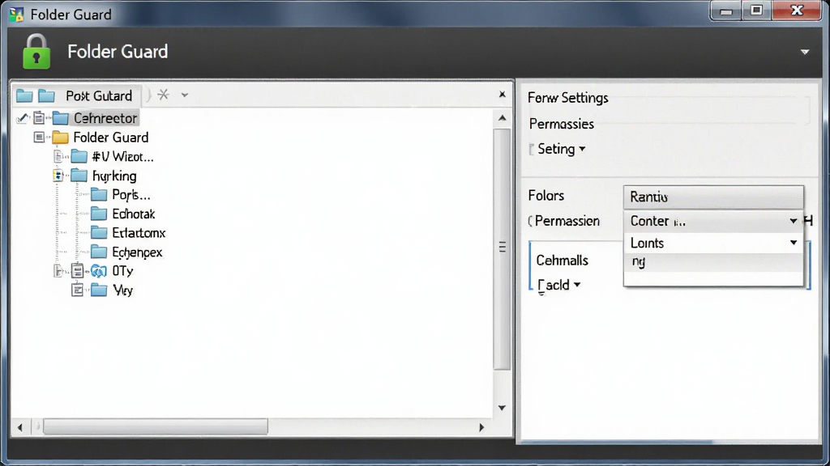Click the list icon beside Vry
Viewport: 830px width, 466px height.
tap(77, 290)
